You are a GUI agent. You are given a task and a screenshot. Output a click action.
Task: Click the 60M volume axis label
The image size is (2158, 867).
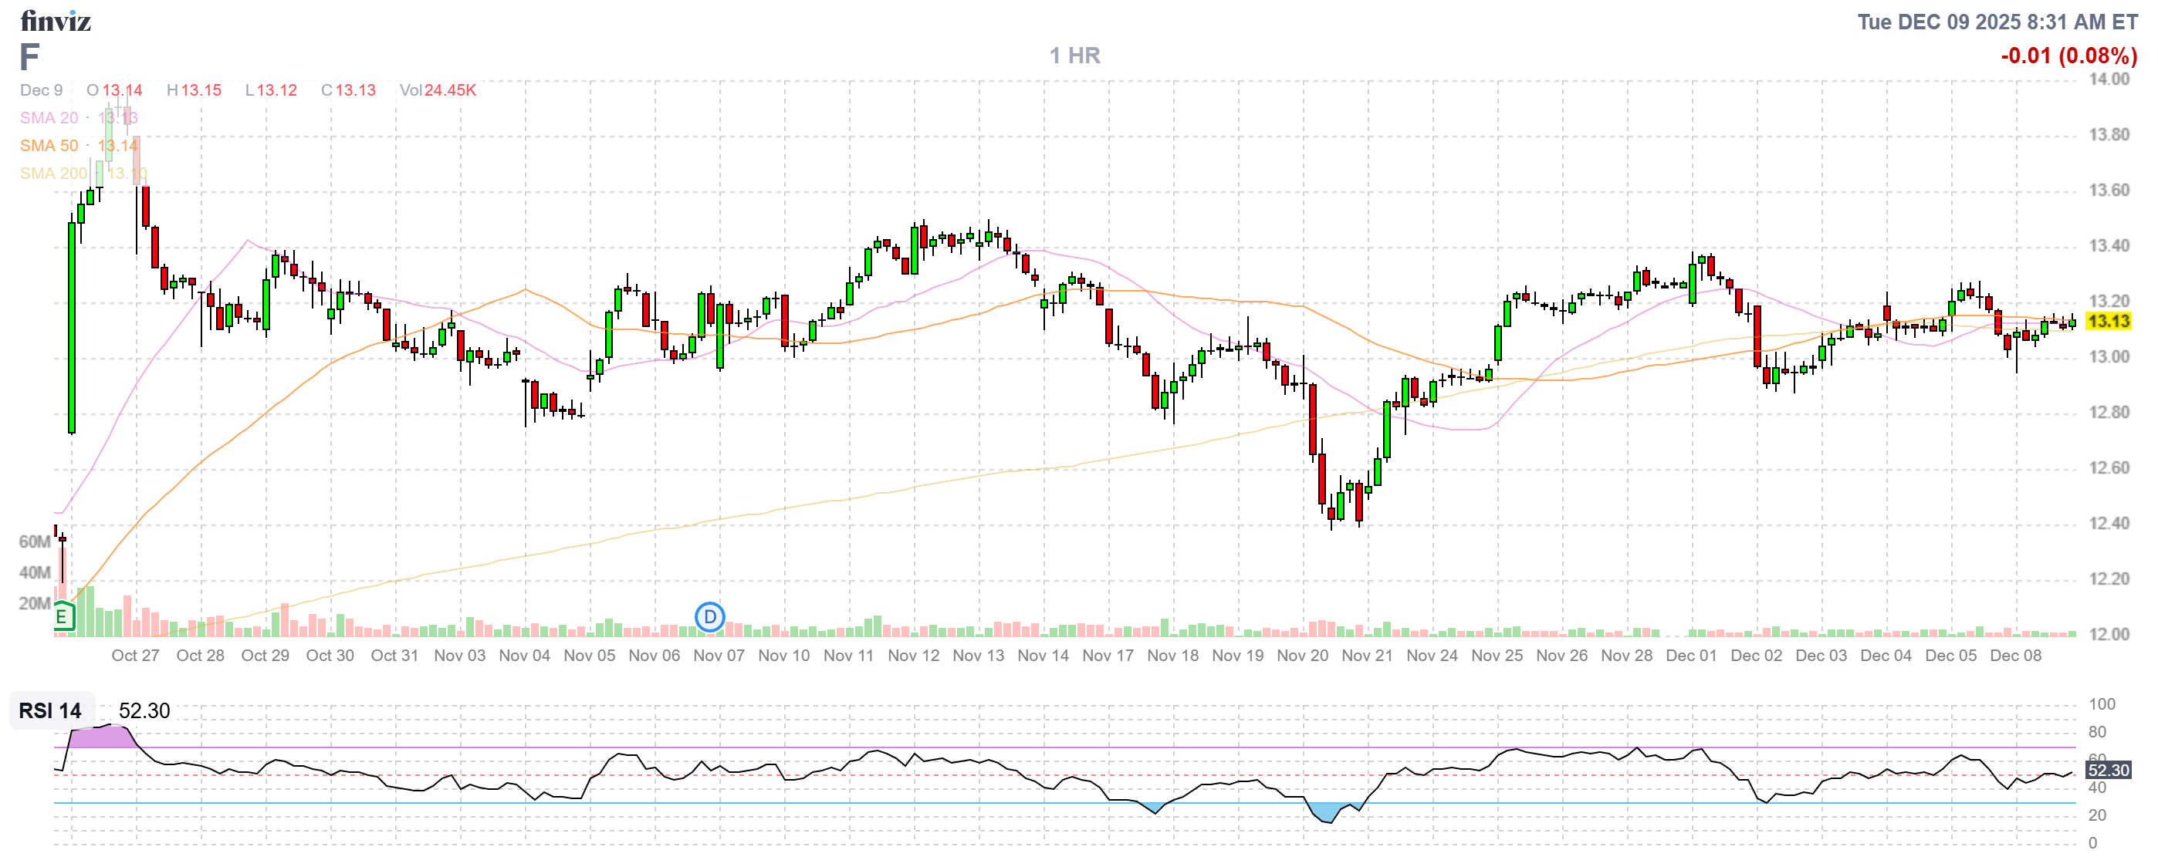pos(35,541)
